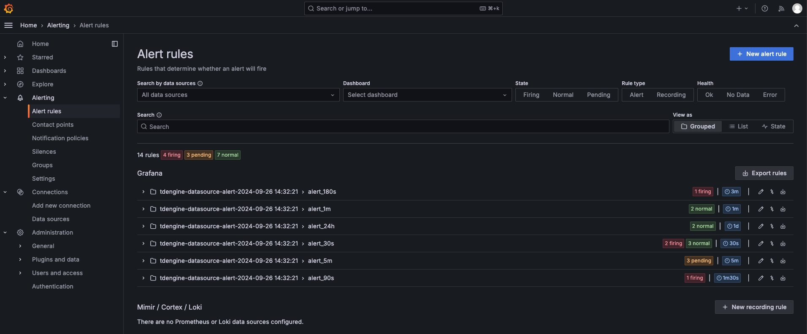807x334 pixels.
Task: Select the Grouped view
Action: 698,126
